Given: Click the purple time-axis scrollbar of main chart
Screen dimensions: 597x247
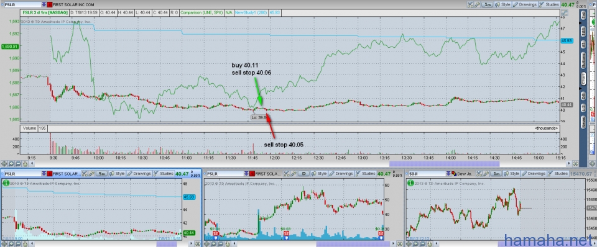Looking at the screenshot, I should (x=444, y=164).
